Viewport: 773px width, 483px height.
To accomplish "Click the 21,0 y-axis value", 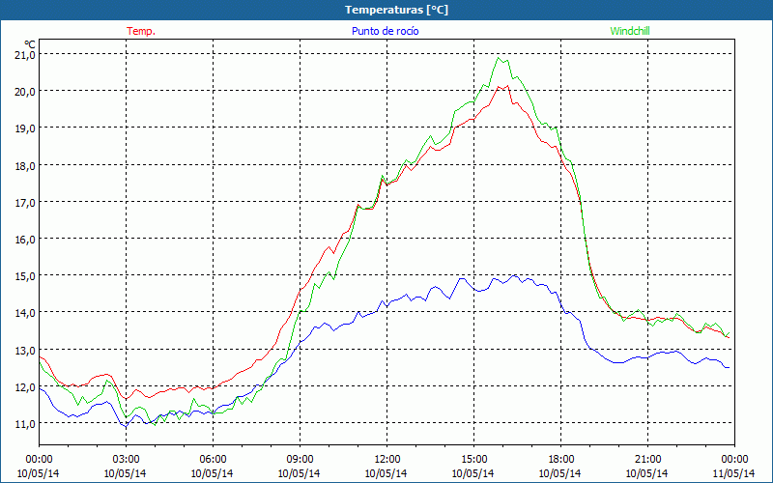I will pos(25,55).
